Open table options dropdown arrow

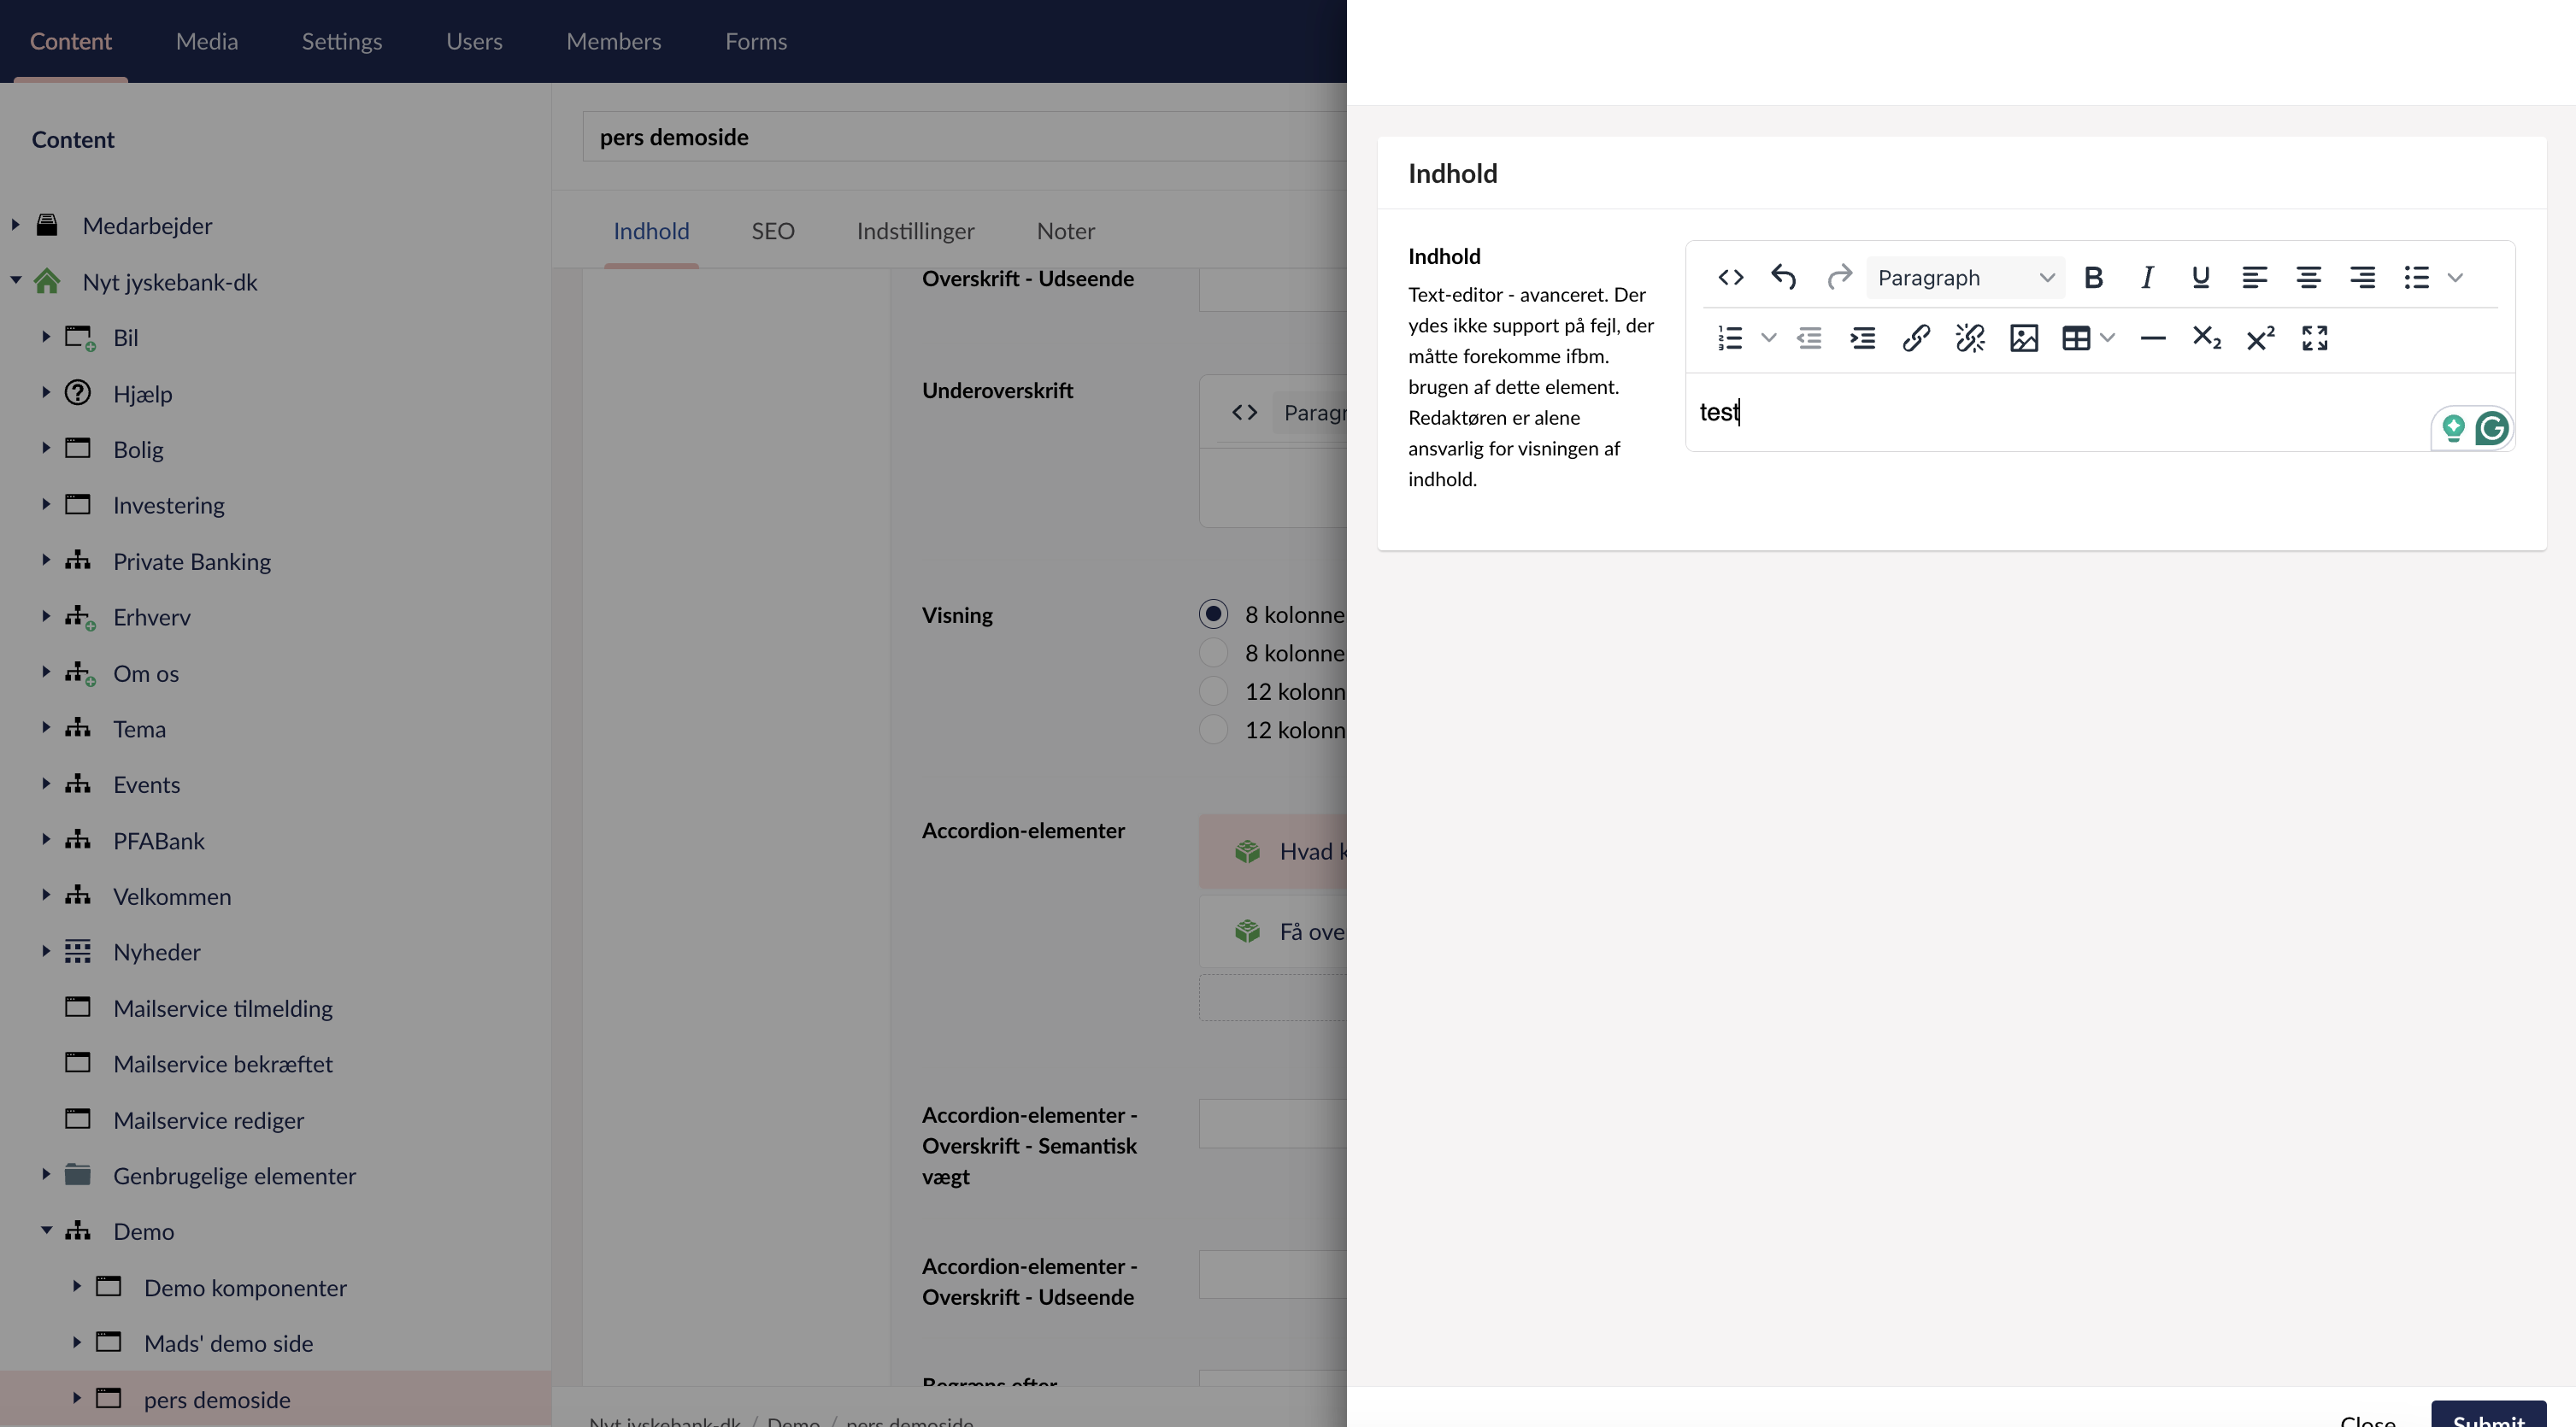tap(2107, 338)
